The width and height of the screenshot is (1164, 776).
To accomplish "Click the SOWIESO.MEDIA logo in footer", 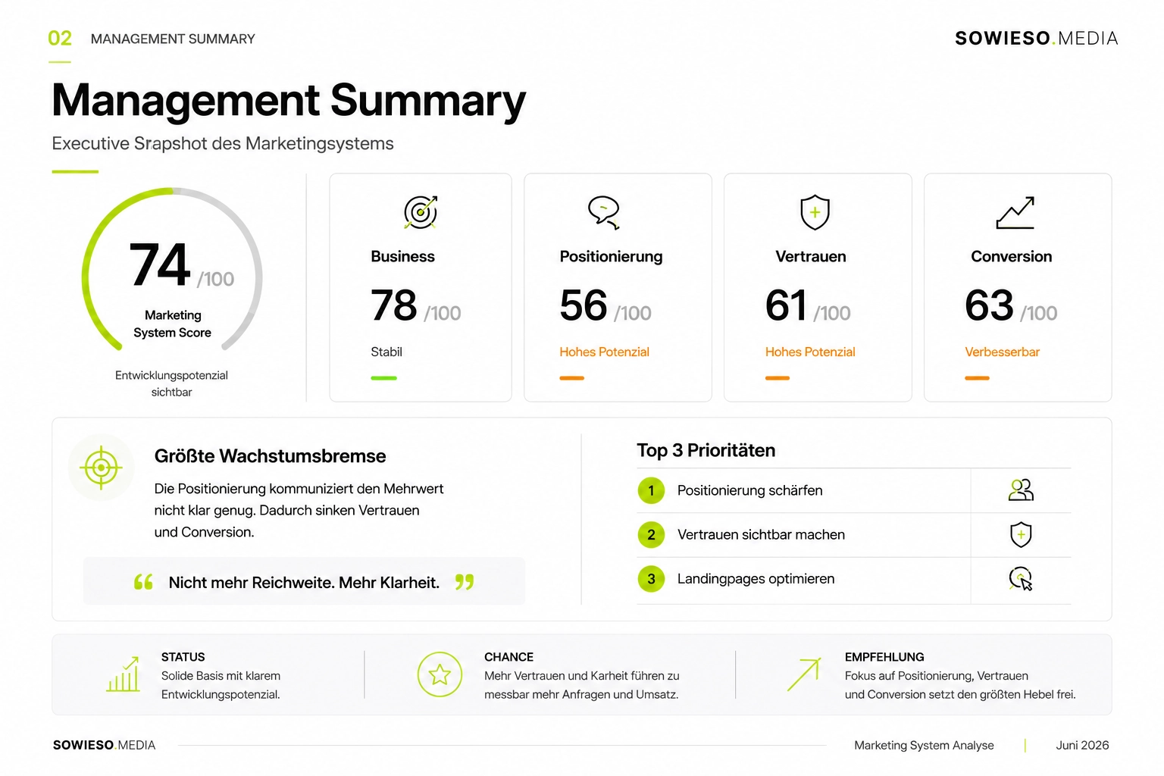I will (104, 745).
